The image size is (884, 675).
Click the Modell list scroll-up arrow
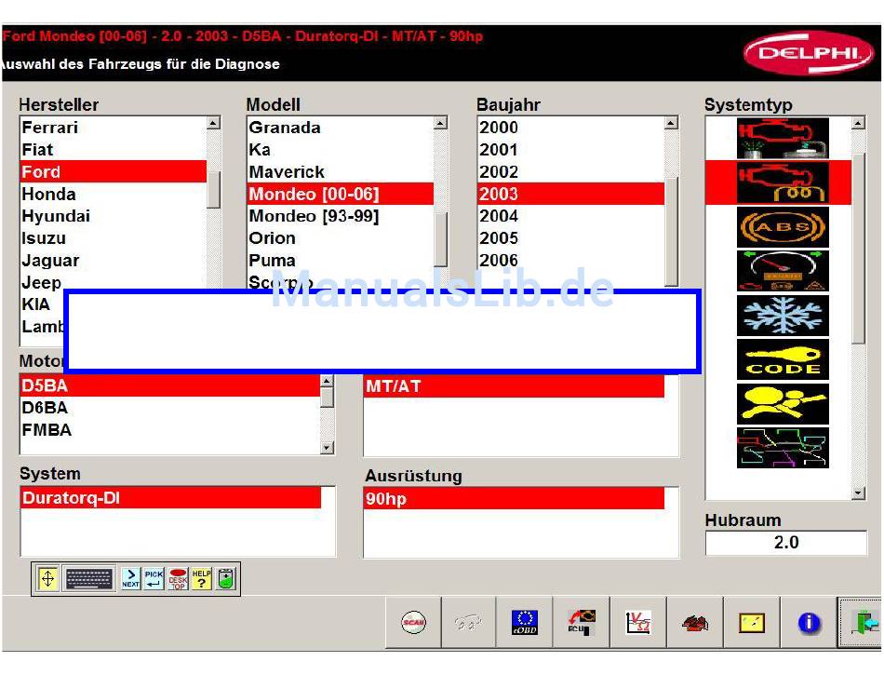tap(441, 123)
